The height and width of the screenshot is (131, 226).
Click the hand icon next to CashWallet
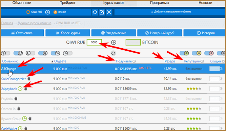pos(25,128)
